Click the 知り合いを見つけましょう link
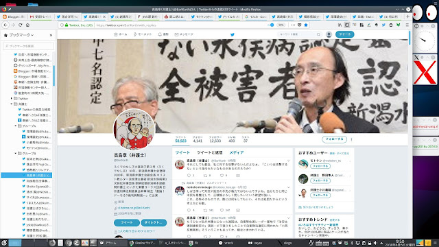The image size is (439, 247). point(318,207)
